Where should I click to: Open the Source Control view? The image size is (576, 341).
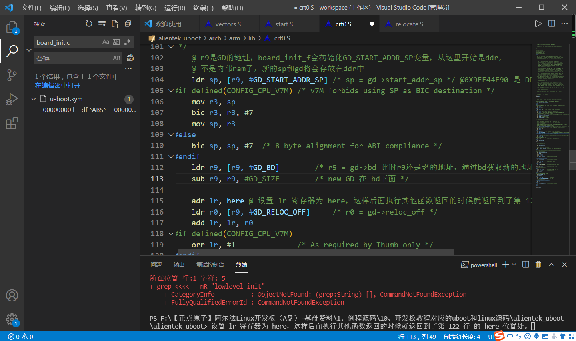pos(12,75)
